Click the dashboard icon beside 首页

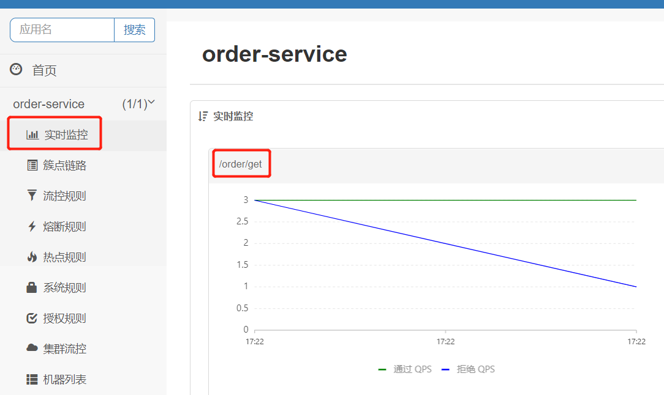pos(16,70)
